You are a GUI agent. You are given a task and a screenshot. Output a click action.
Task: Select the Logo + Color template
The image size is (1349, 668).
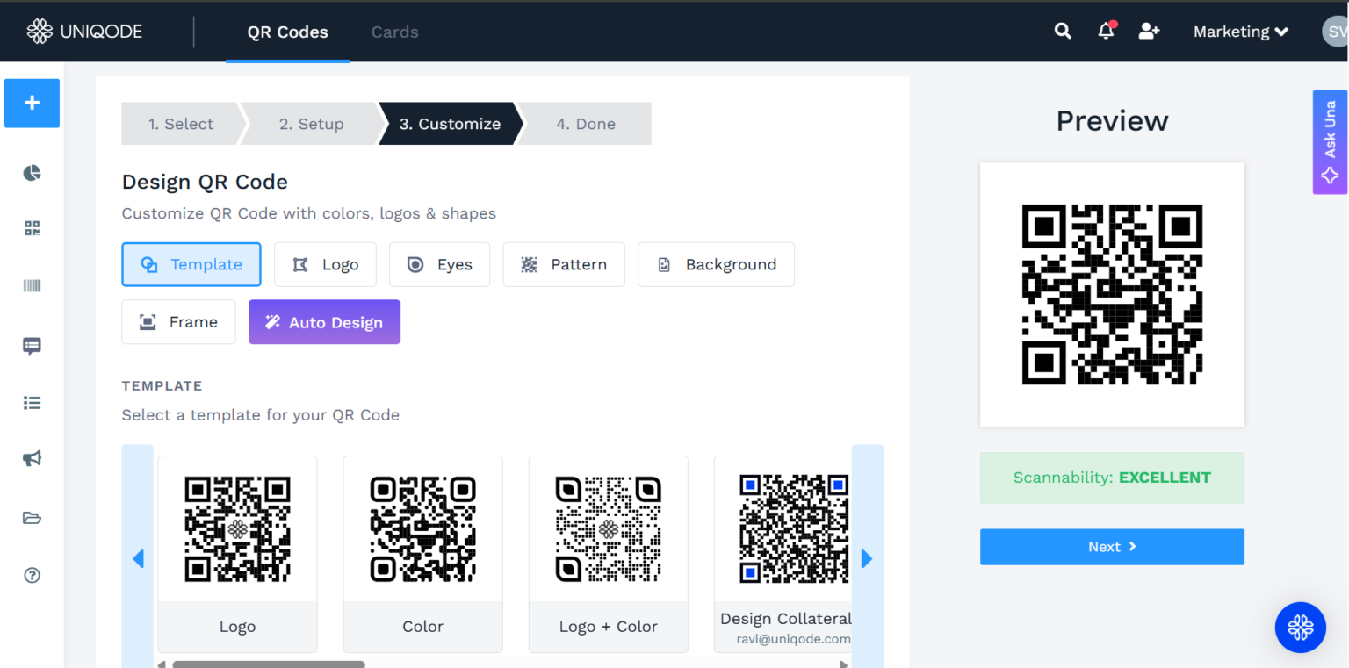pos(608,554)
